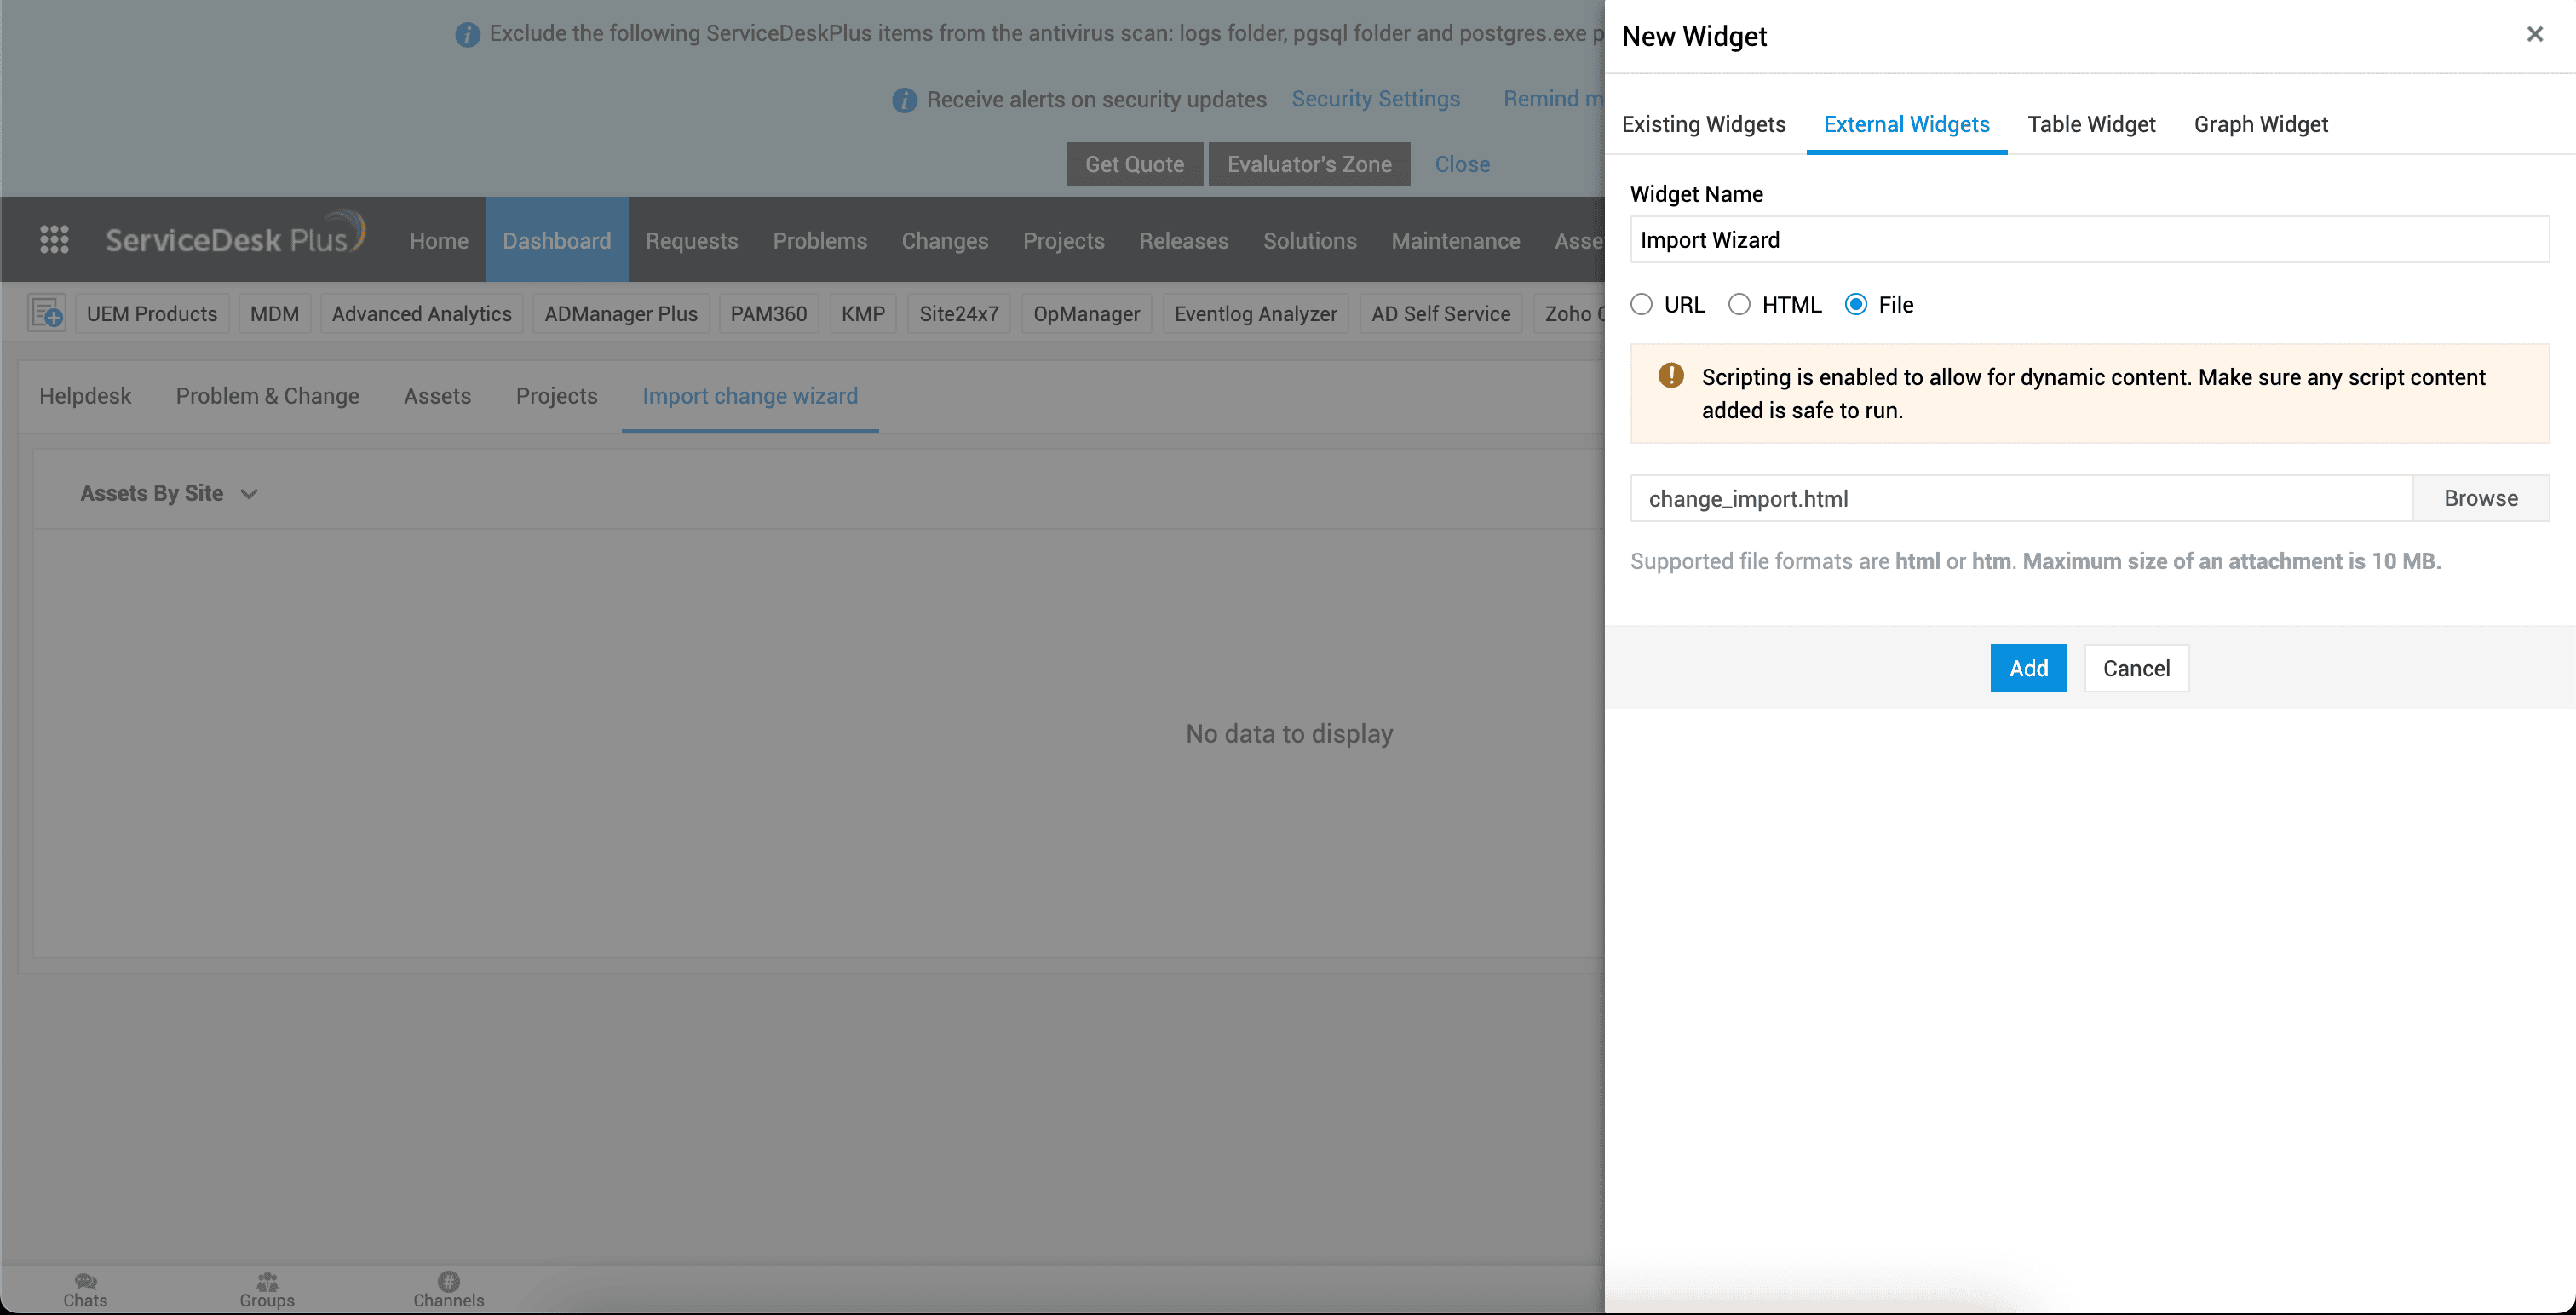Click the Add button

pos(2028,668)
